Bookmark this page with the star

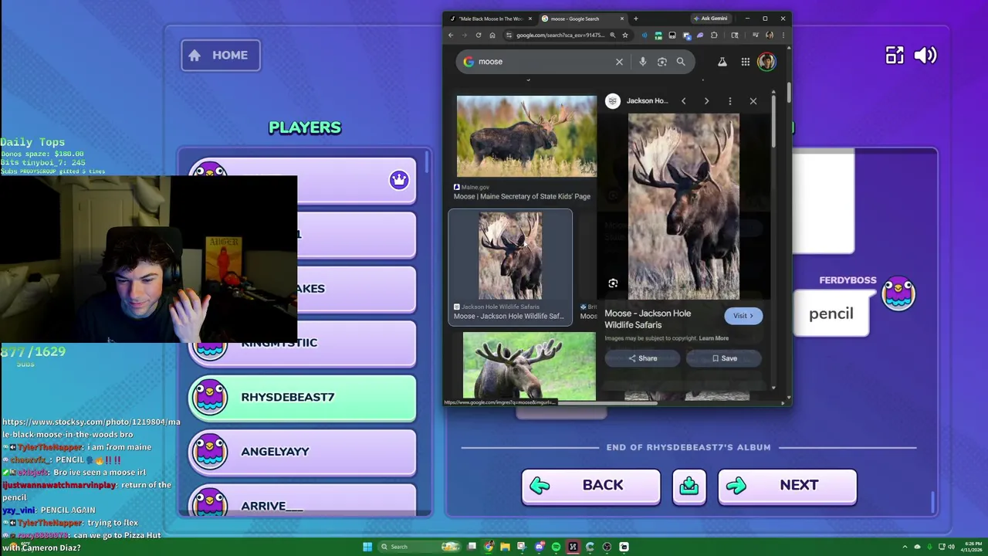click(x=625, y=35)
